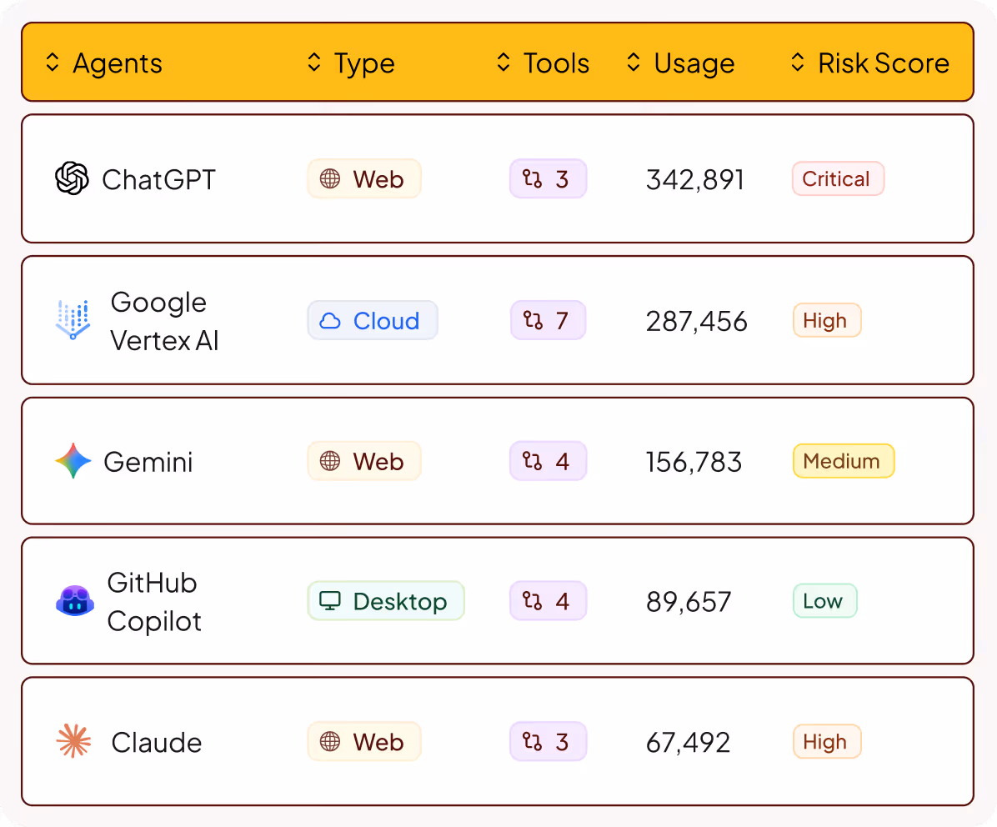Click the cloud icon in the Cloud badge

coord(330,320)
